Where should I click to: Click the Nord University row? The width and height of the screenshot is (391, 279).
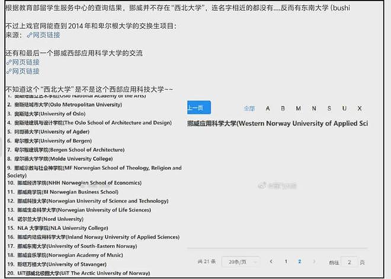tap(46, 219)
